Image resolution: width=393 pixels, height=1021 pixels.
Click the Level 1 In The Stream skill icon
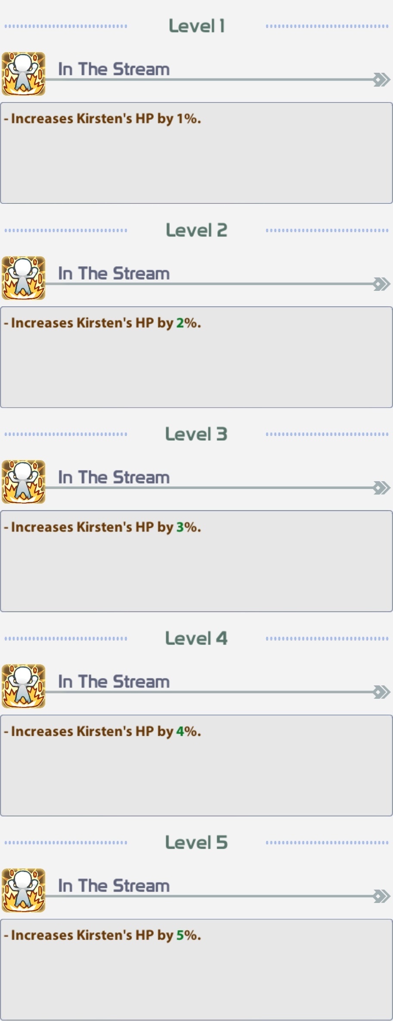(24, 74)
